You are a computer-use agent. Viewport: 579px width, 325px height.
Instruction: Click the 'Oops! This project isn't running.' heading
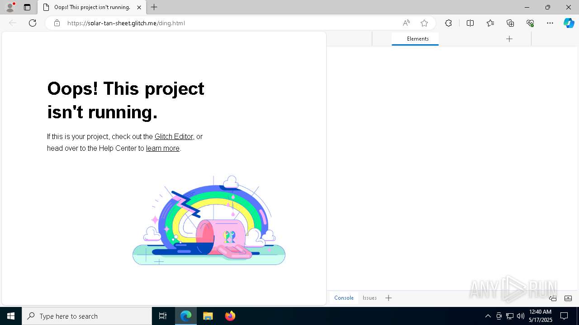coord(126,100)
